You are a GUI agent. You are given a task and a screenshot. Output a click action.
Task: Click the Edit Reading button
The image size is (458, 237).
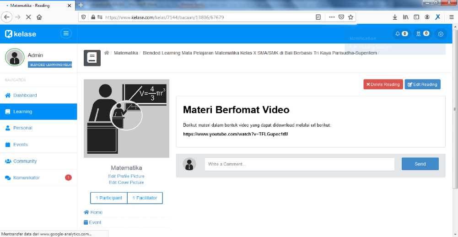point(422,84)
